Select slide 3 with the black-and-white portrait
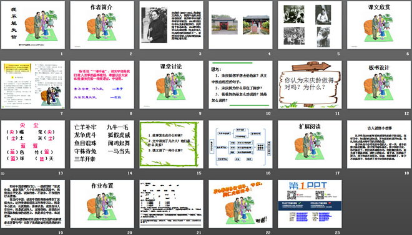 click(x=171, y=25)
